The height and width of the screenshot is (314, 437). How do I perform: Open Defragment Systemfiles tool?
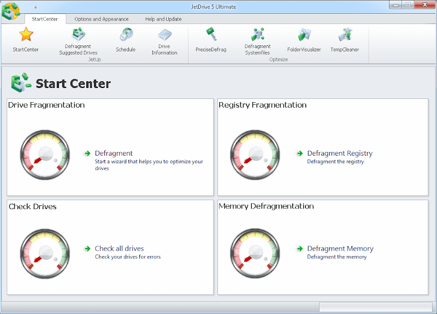(x=257, y=35)
